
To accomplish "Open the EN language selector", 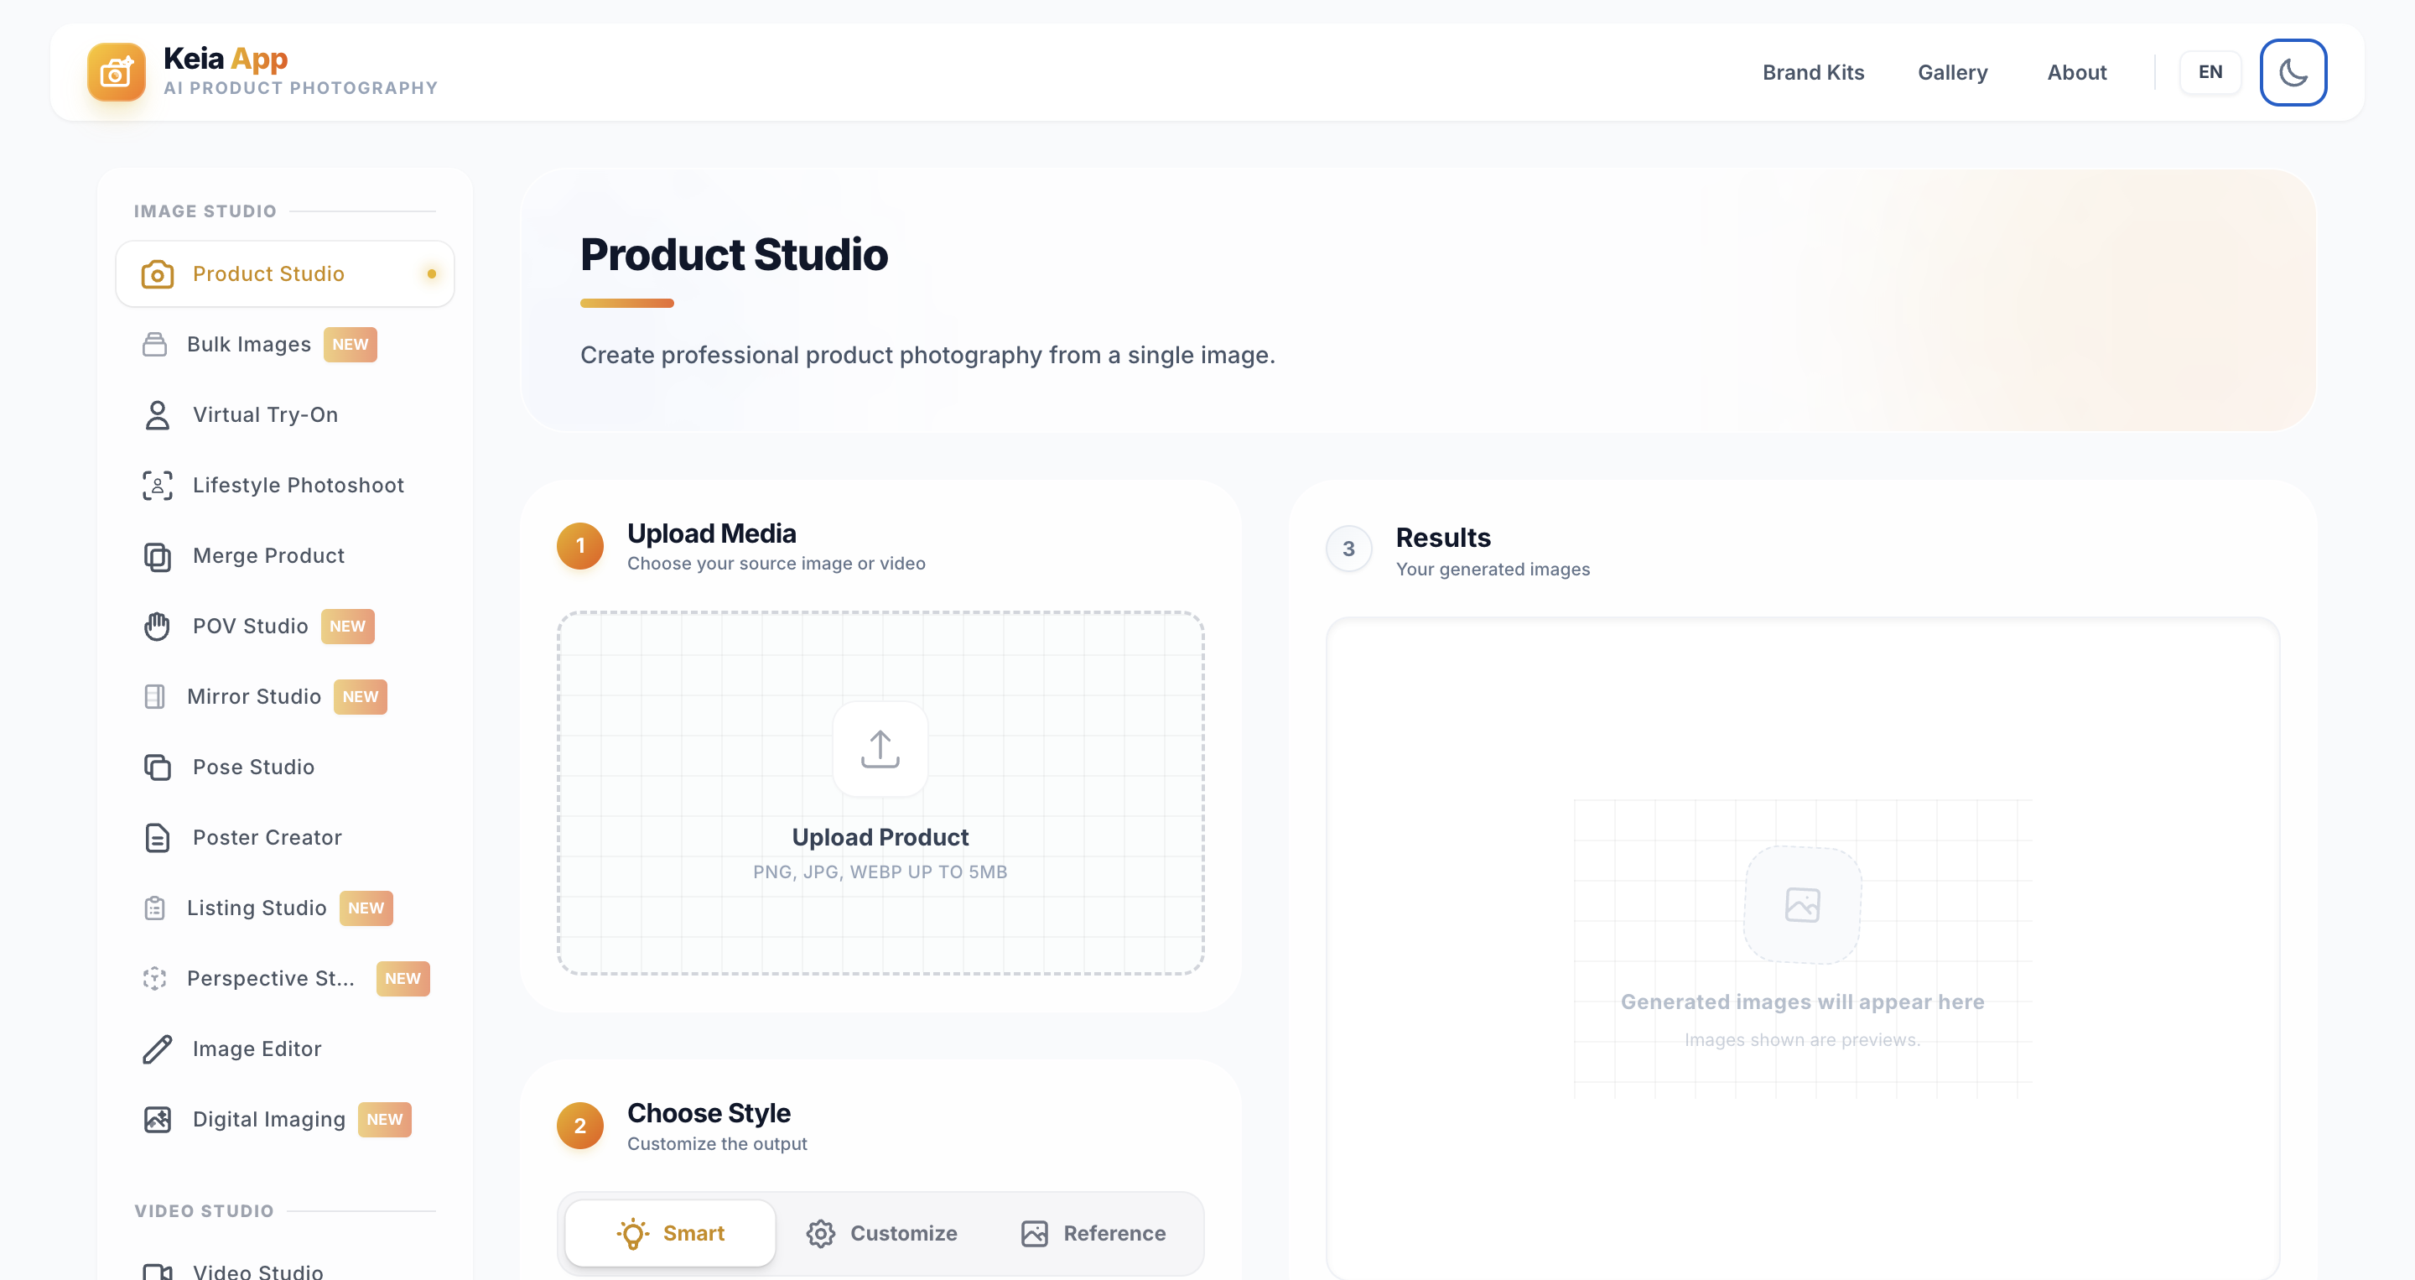I will tap(2210, 72).
